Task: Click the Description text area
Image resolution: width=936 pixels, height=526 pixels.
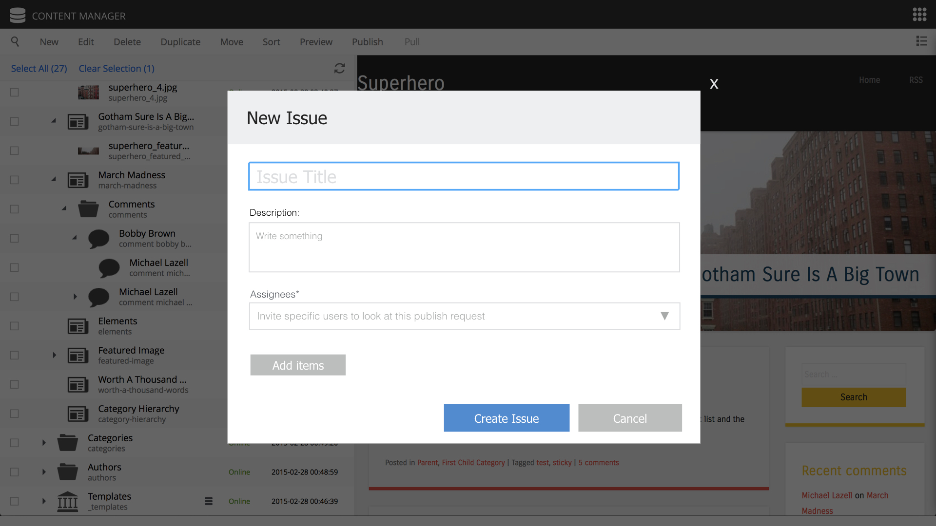Action: point(464,247)
